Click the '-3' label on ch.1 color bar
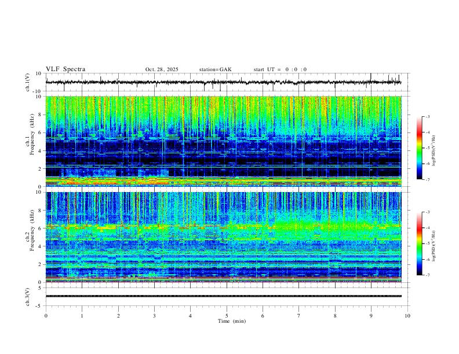 click(427, 116)
